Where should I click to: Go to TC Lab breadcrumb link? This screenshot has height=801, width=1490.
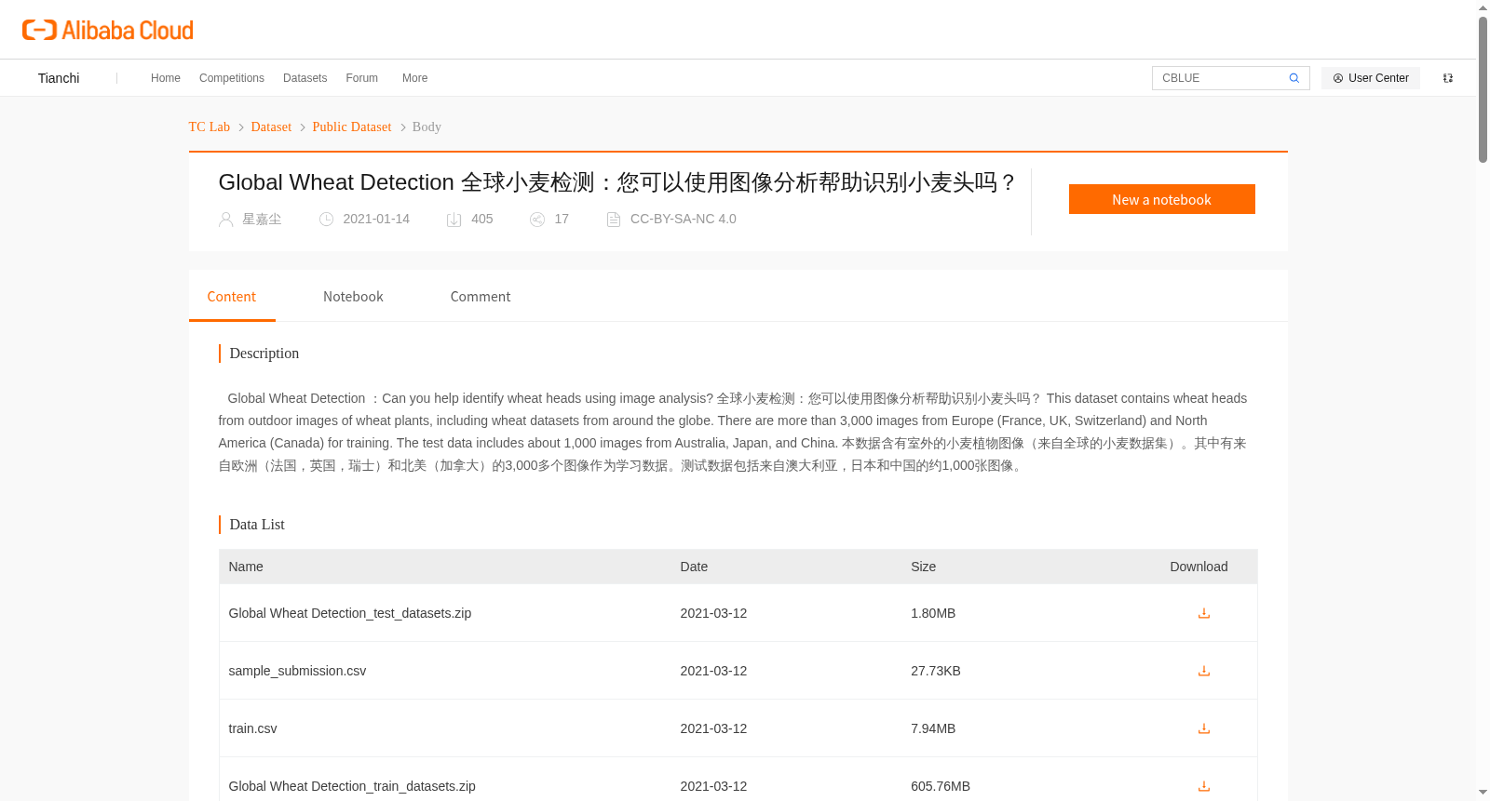coord(210,127)
